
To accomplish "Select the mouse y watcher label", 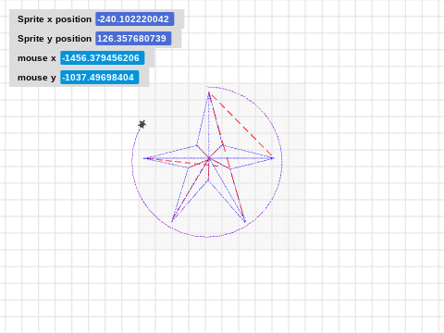I will pyautogui.click(x=37, y=78).
